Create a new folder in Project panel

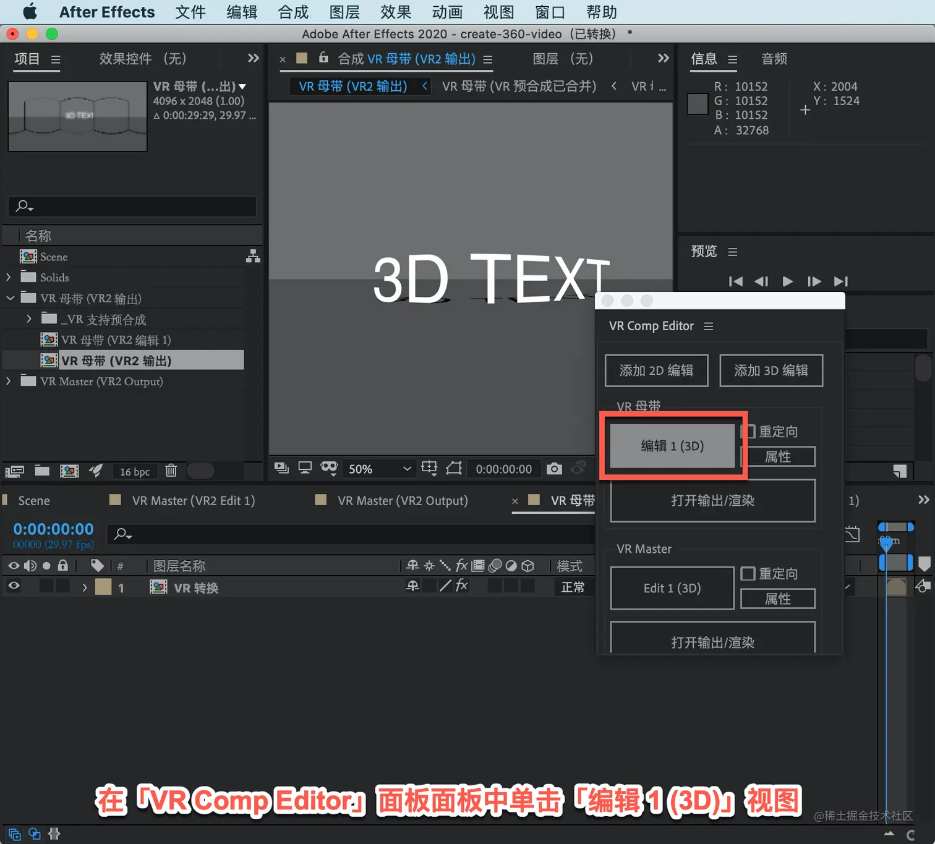(42, 471)
